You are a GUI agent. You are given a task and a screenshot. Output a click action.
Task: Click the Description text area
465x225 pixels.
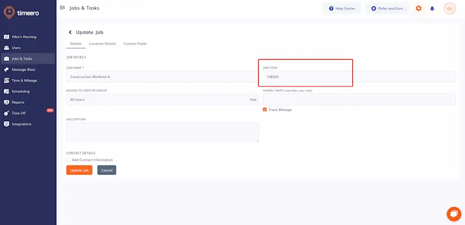[x=163, y=132]
